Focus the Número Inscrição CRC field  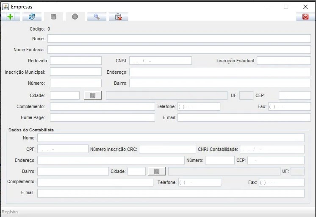tap(167, 149)
